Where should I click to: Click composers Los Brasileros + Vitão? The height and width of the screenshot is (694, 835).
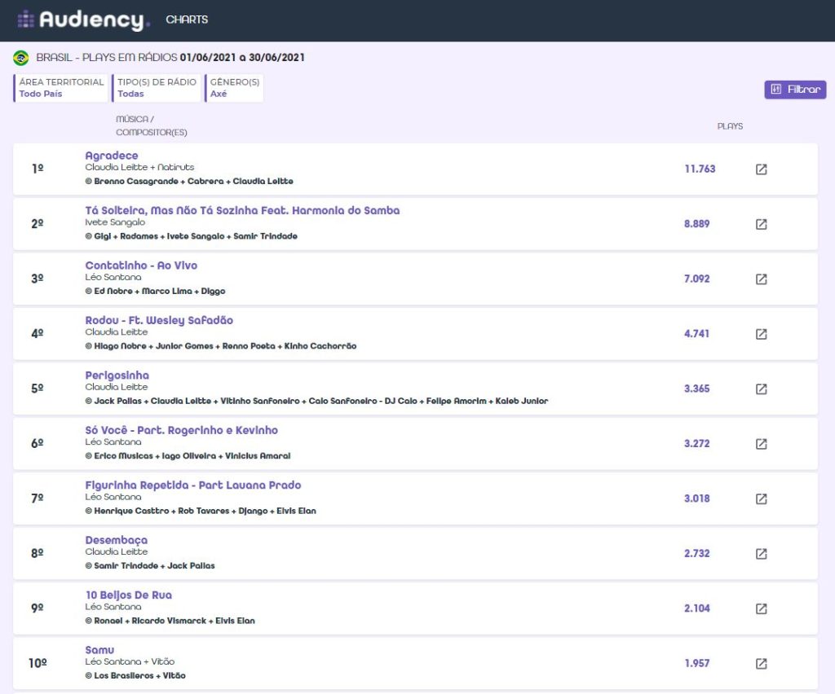(x=135, y=675)
